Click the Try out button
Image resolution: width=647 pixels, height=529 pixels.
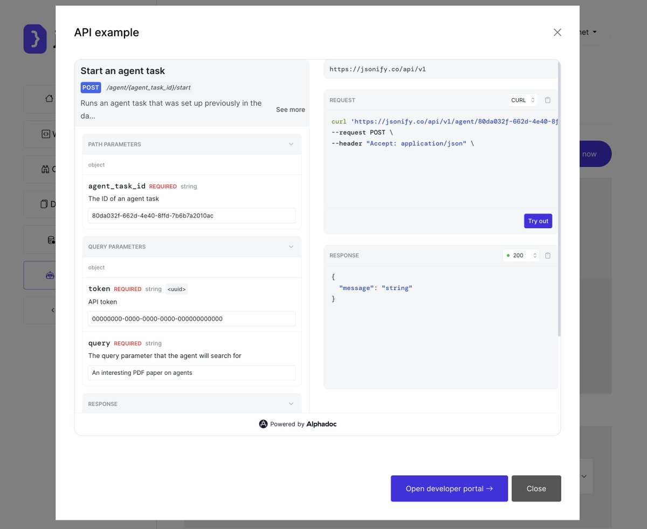click(x=538, y=221)
